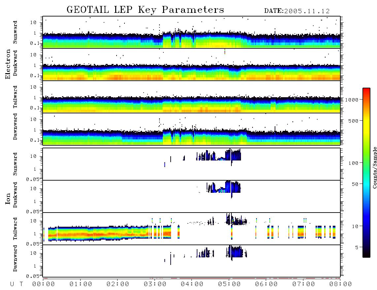Image resolution: width=377 pixels, height=290 pixels.
Task: Click the '0.05' tick of Ion Sunward panel
Action: click(x=33, y=179)
